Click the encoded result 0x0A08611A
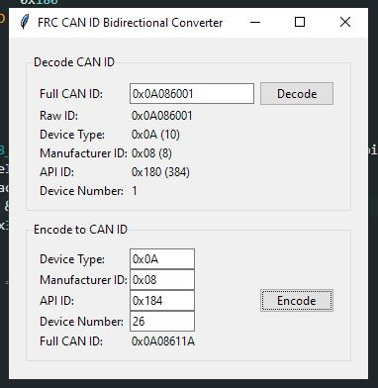Screen dimensions: 378x388 click(163, 341)
